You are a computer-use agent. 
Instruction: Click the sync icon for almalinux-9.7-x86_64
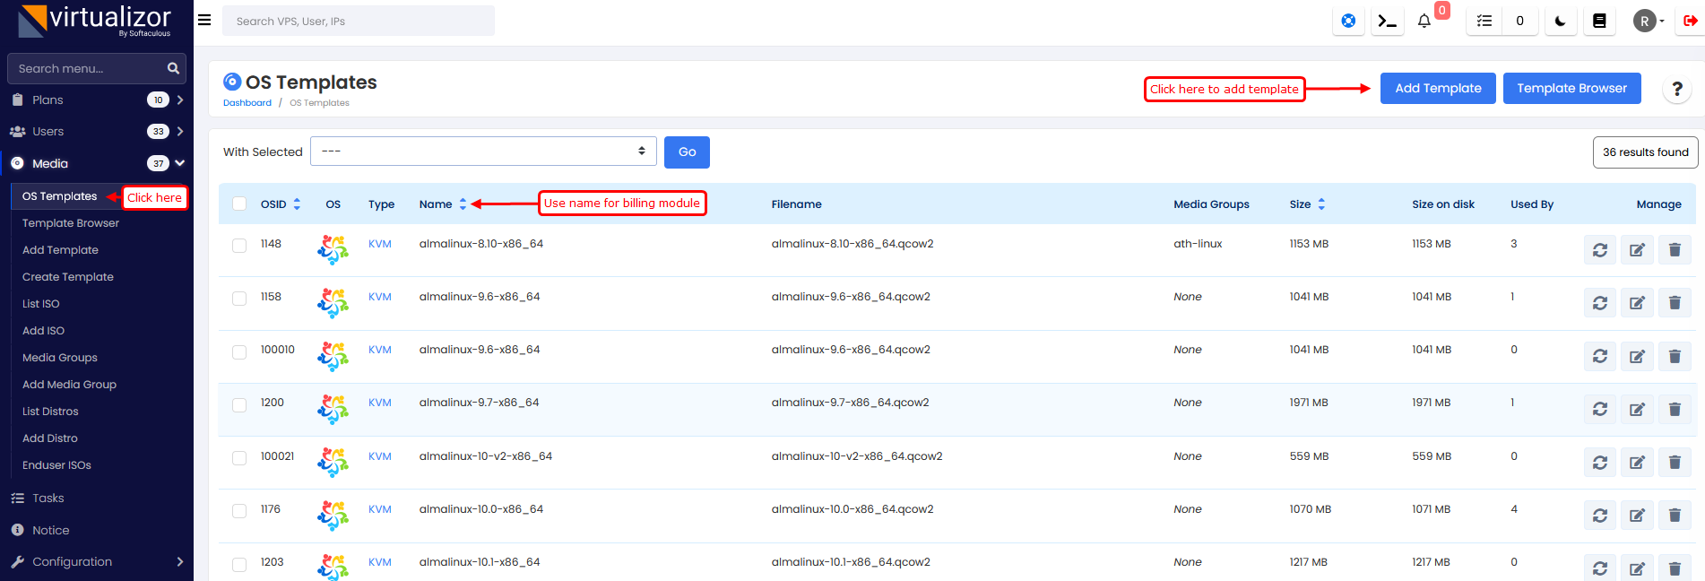pos(1599,409)
